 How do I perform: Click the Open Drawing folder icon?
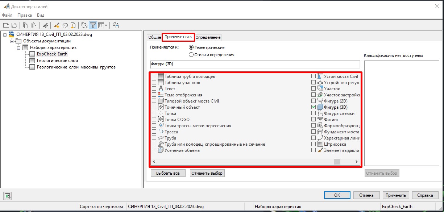[x=14, y=25]
